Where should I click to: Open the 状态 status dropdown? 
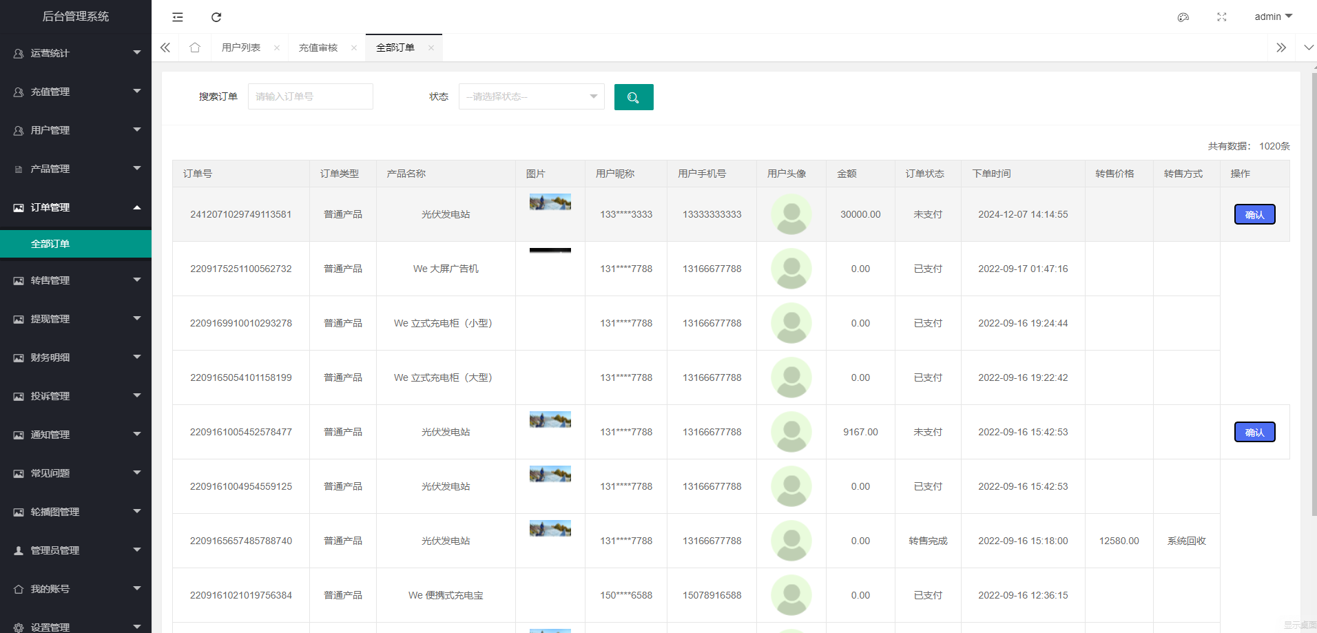point(531,97)
